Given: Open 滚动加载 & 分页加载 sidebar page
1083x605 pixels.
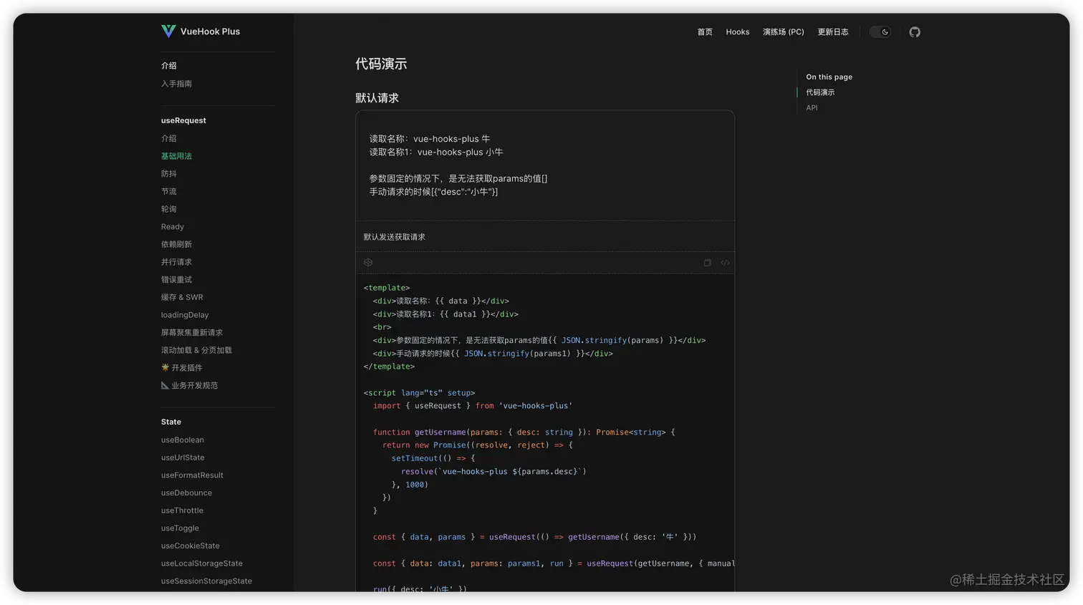Looking at the screenshot, I should (196, 350).
